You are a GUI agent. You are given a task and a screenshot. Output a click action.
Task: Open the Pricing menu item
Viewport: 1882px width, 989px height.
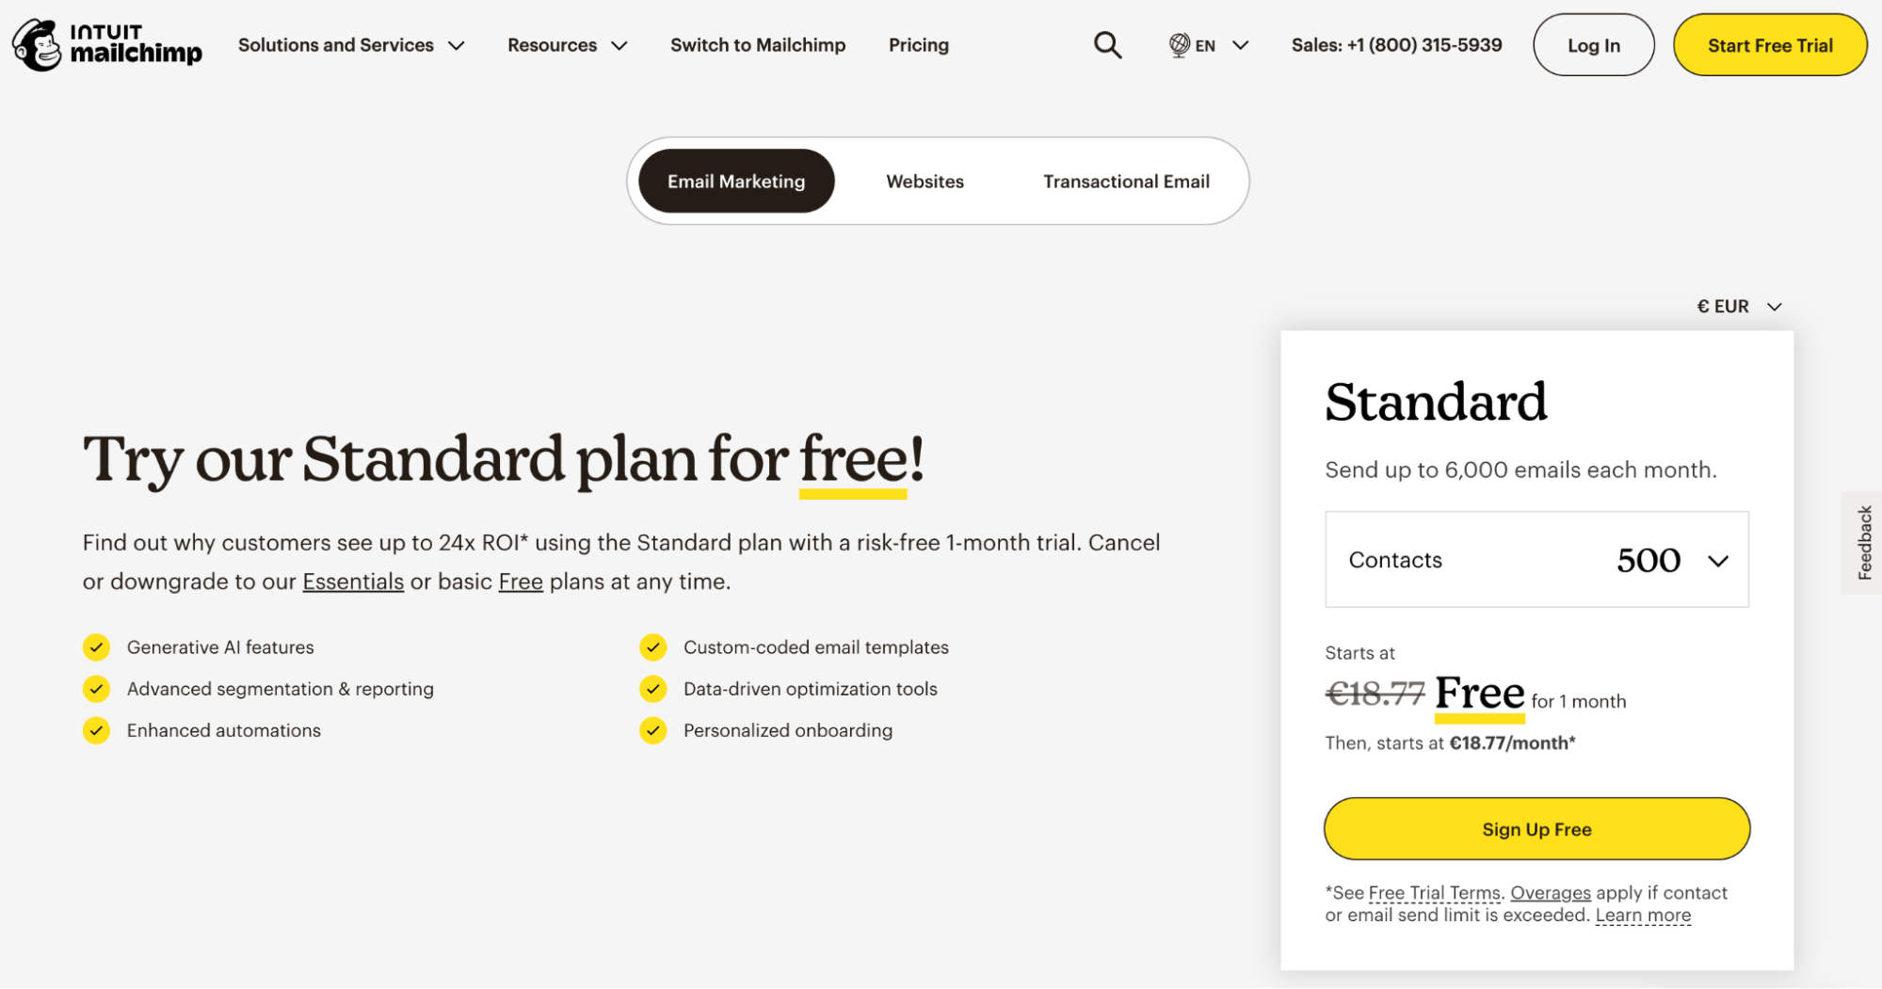point(918,45)
